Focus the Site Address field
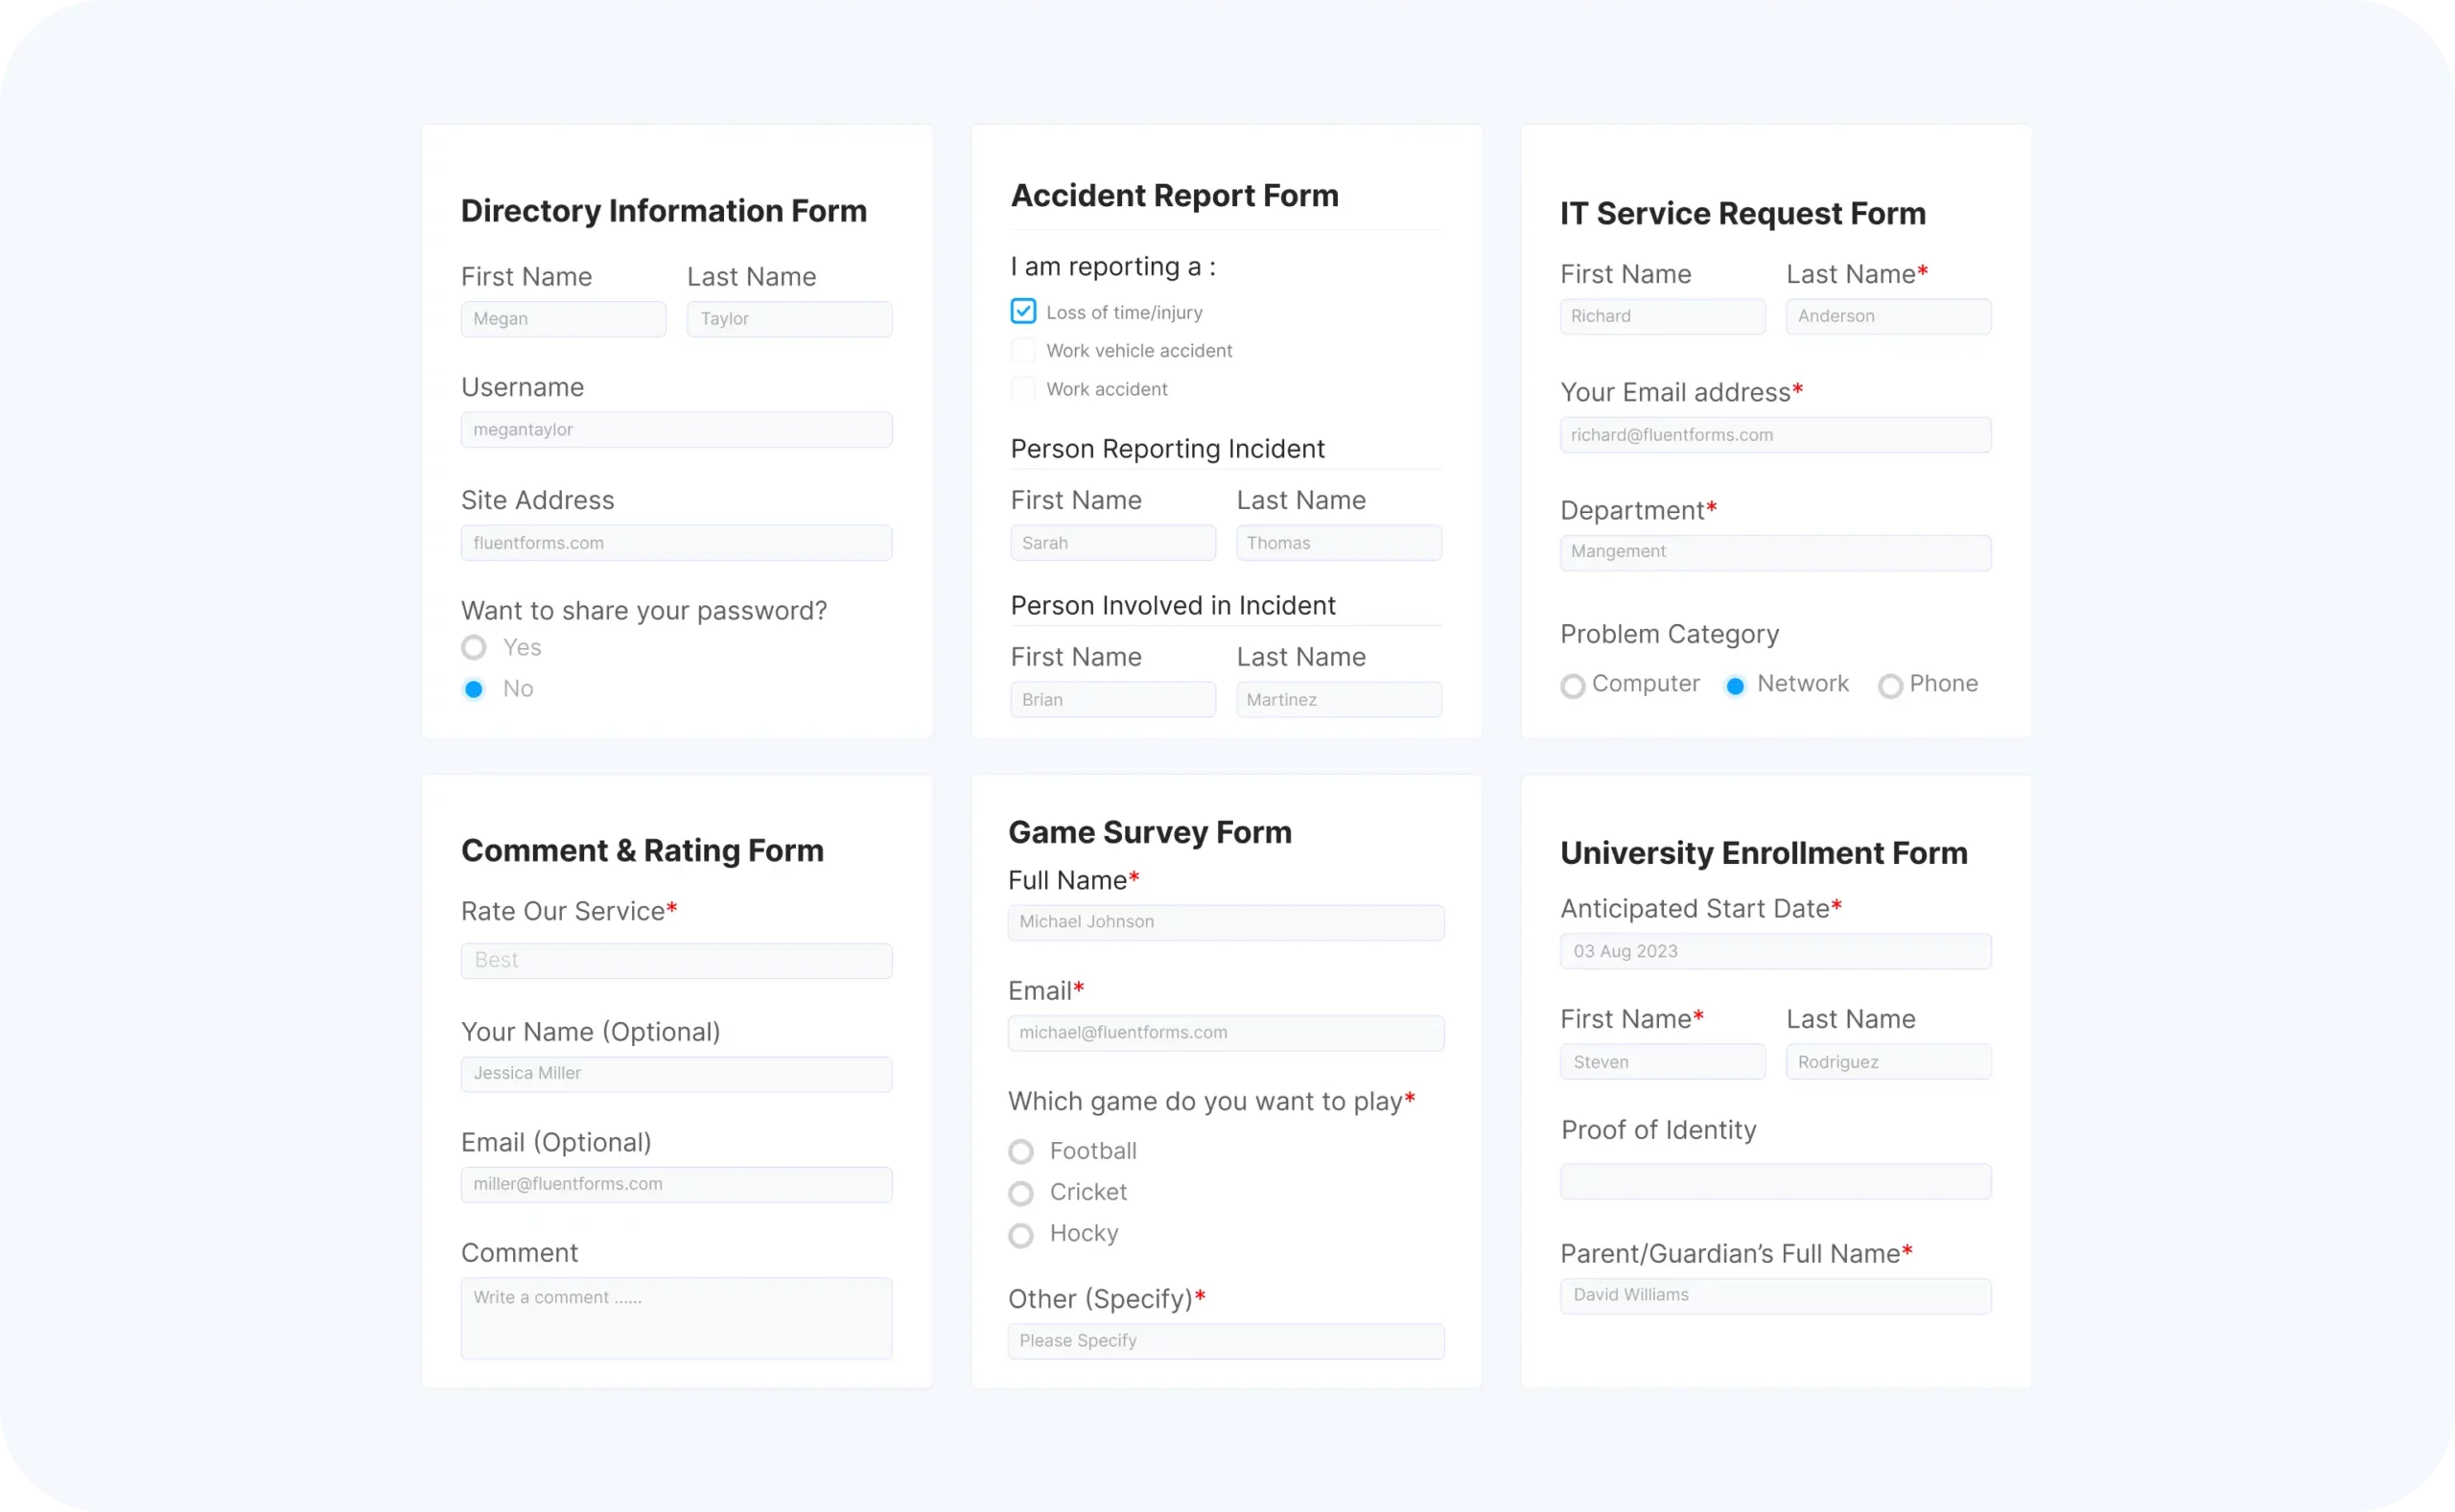 pyautogui.click(x=676, y=543)
